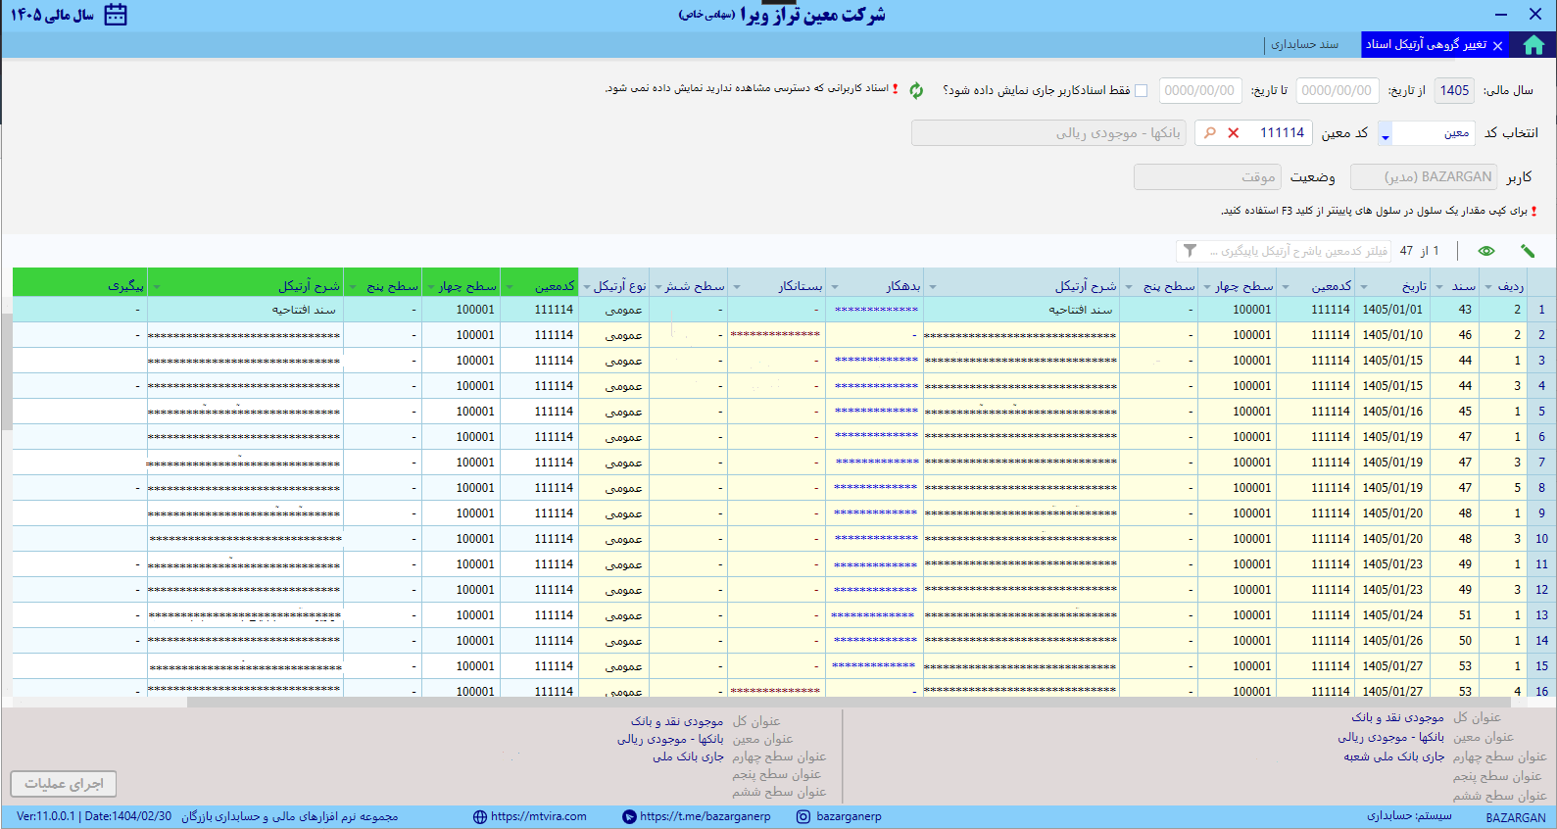
Task: Enable فقط اسناد کاربر جاری checkbox
Action: (x=1141, y=91)
